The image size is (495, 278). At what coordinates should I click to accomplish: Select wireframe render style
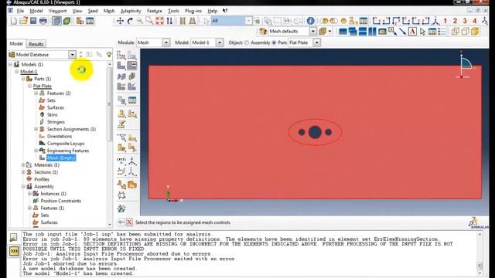(x=455, y=31)
